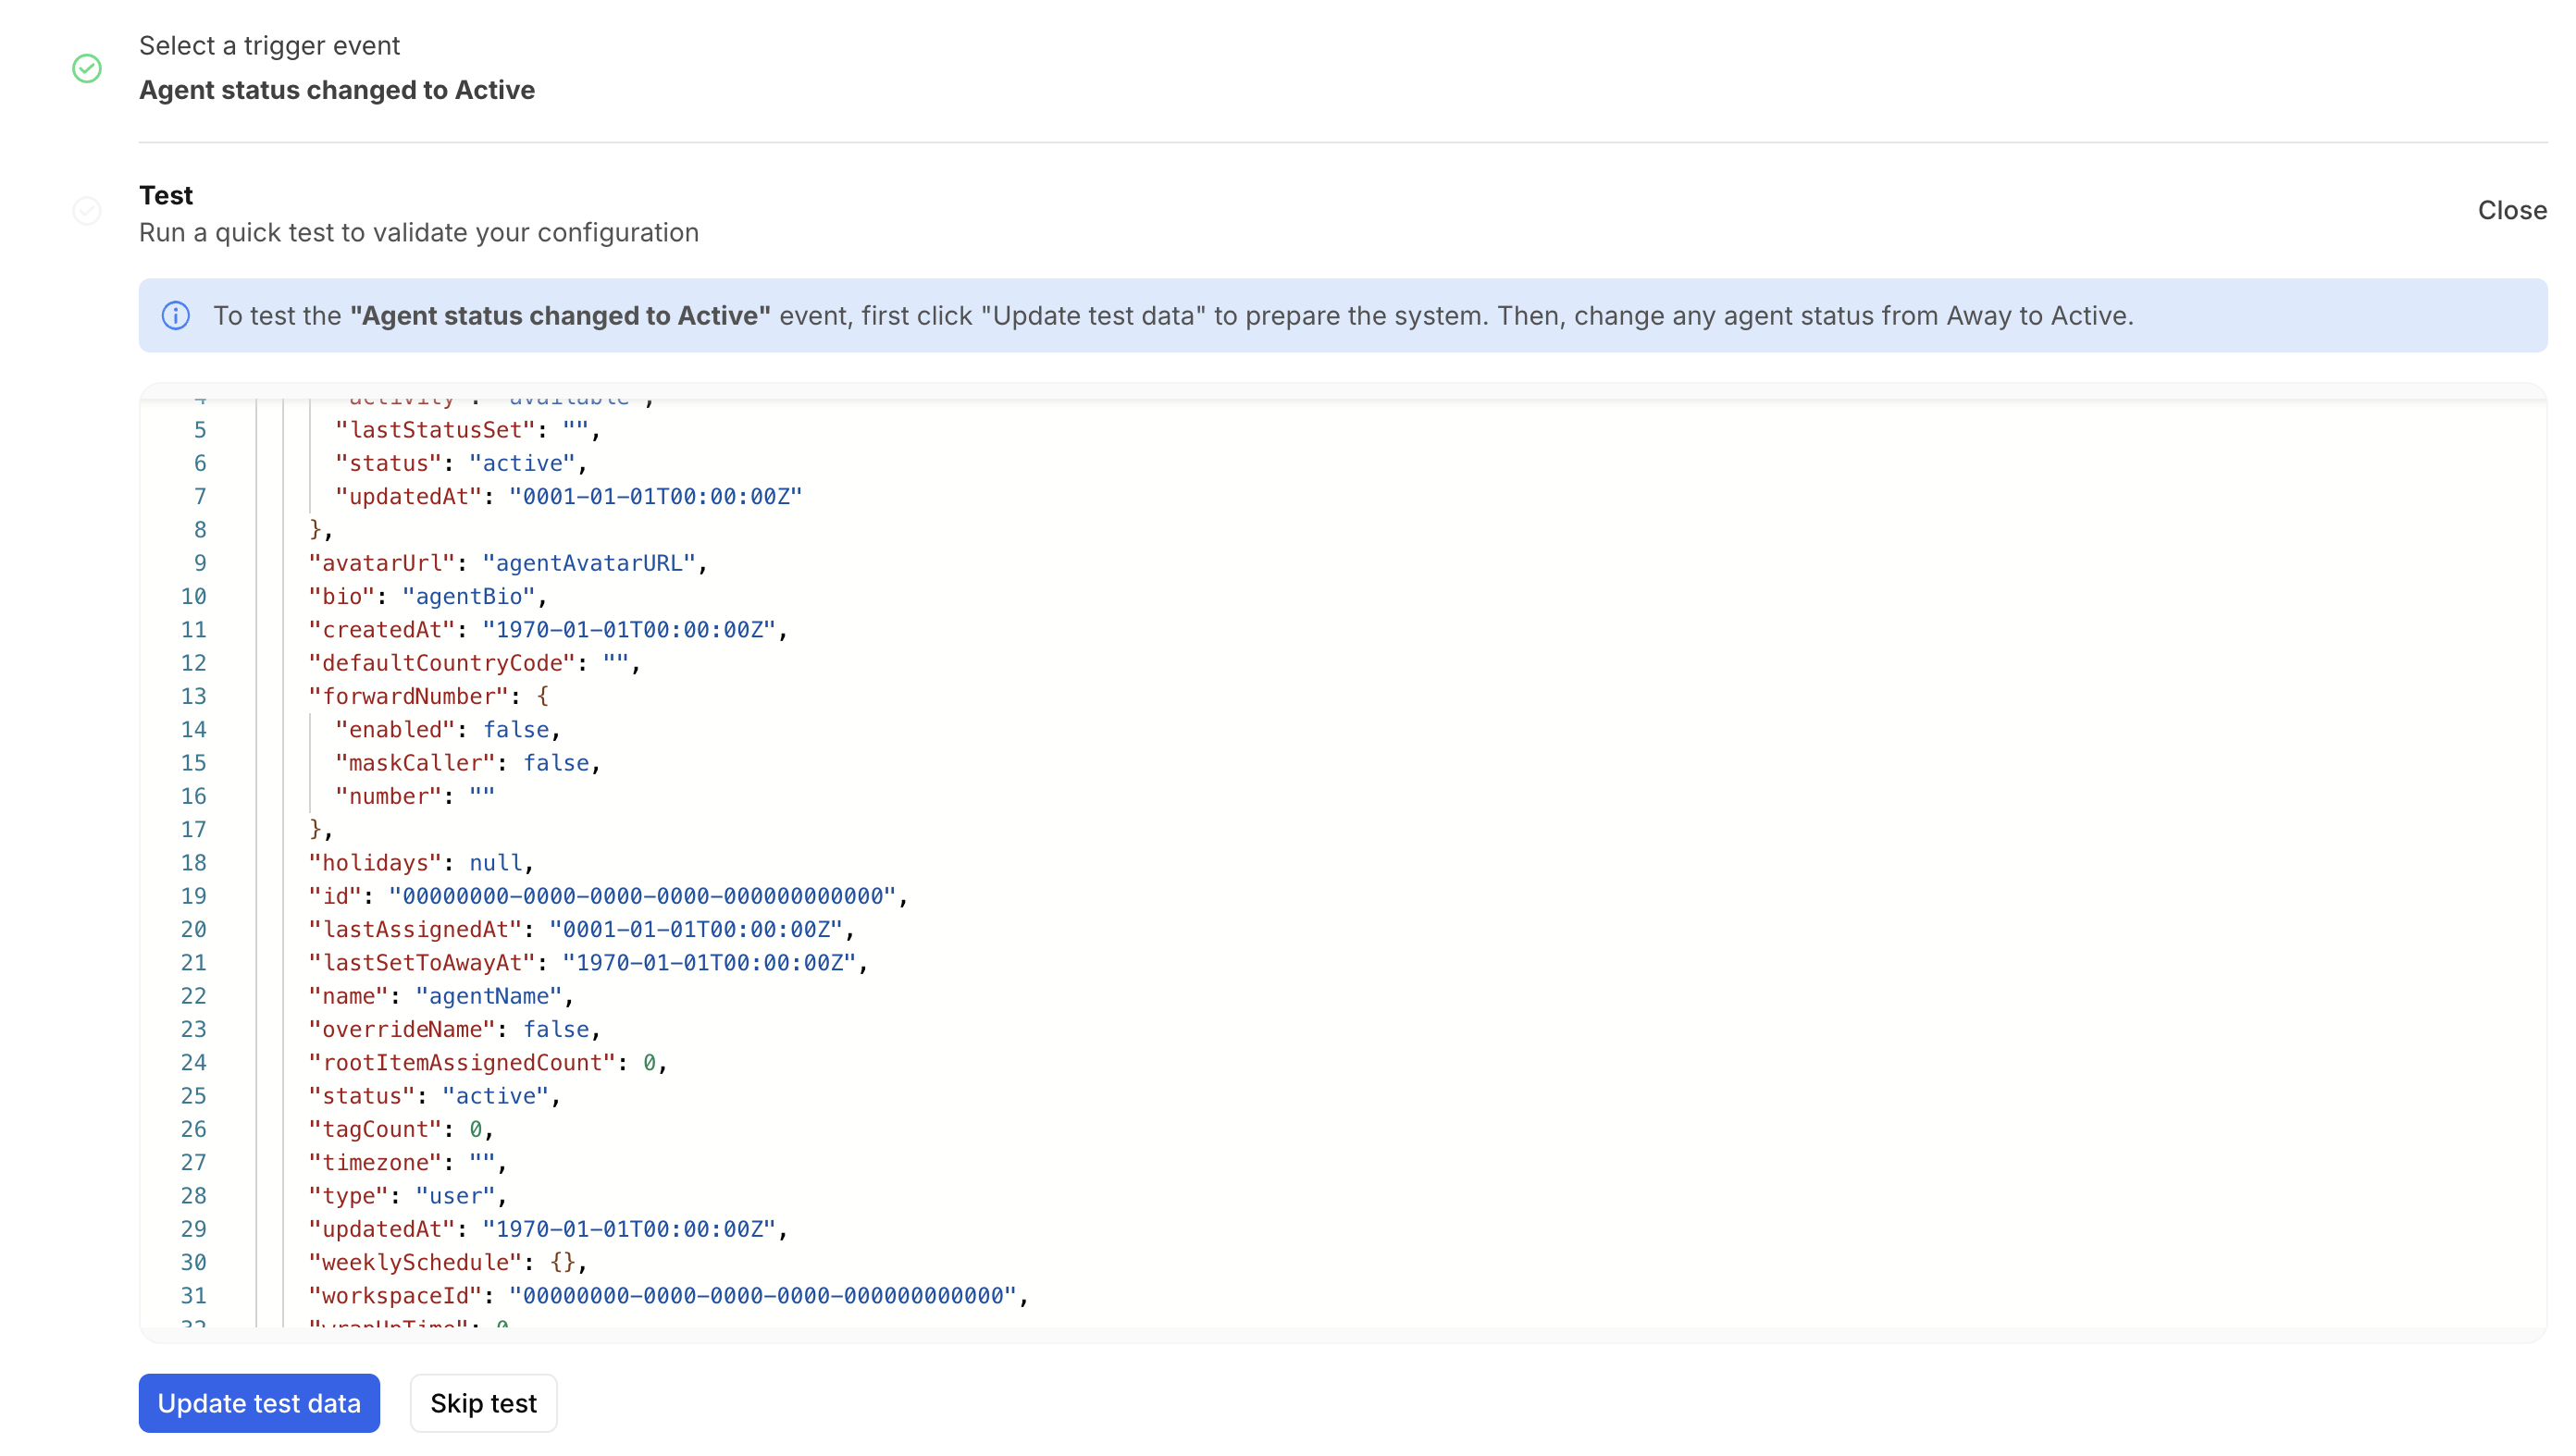The image size is (2576, 1456).
Task: Click line number 19 in the gutter
Action: [x=194, y=896]
